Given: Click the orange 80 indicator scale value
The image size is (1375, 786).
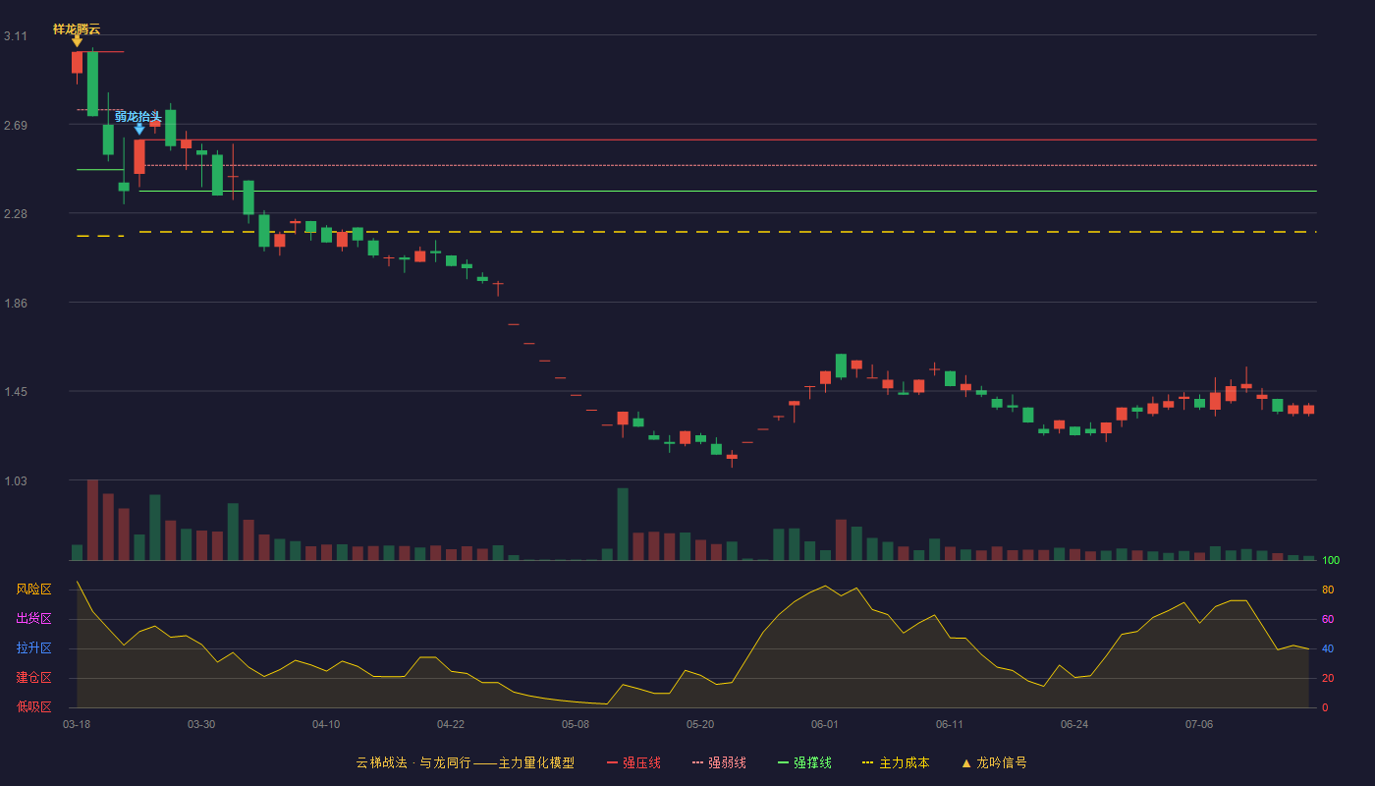Looking at the screenshot, I should click(1328, 589).
